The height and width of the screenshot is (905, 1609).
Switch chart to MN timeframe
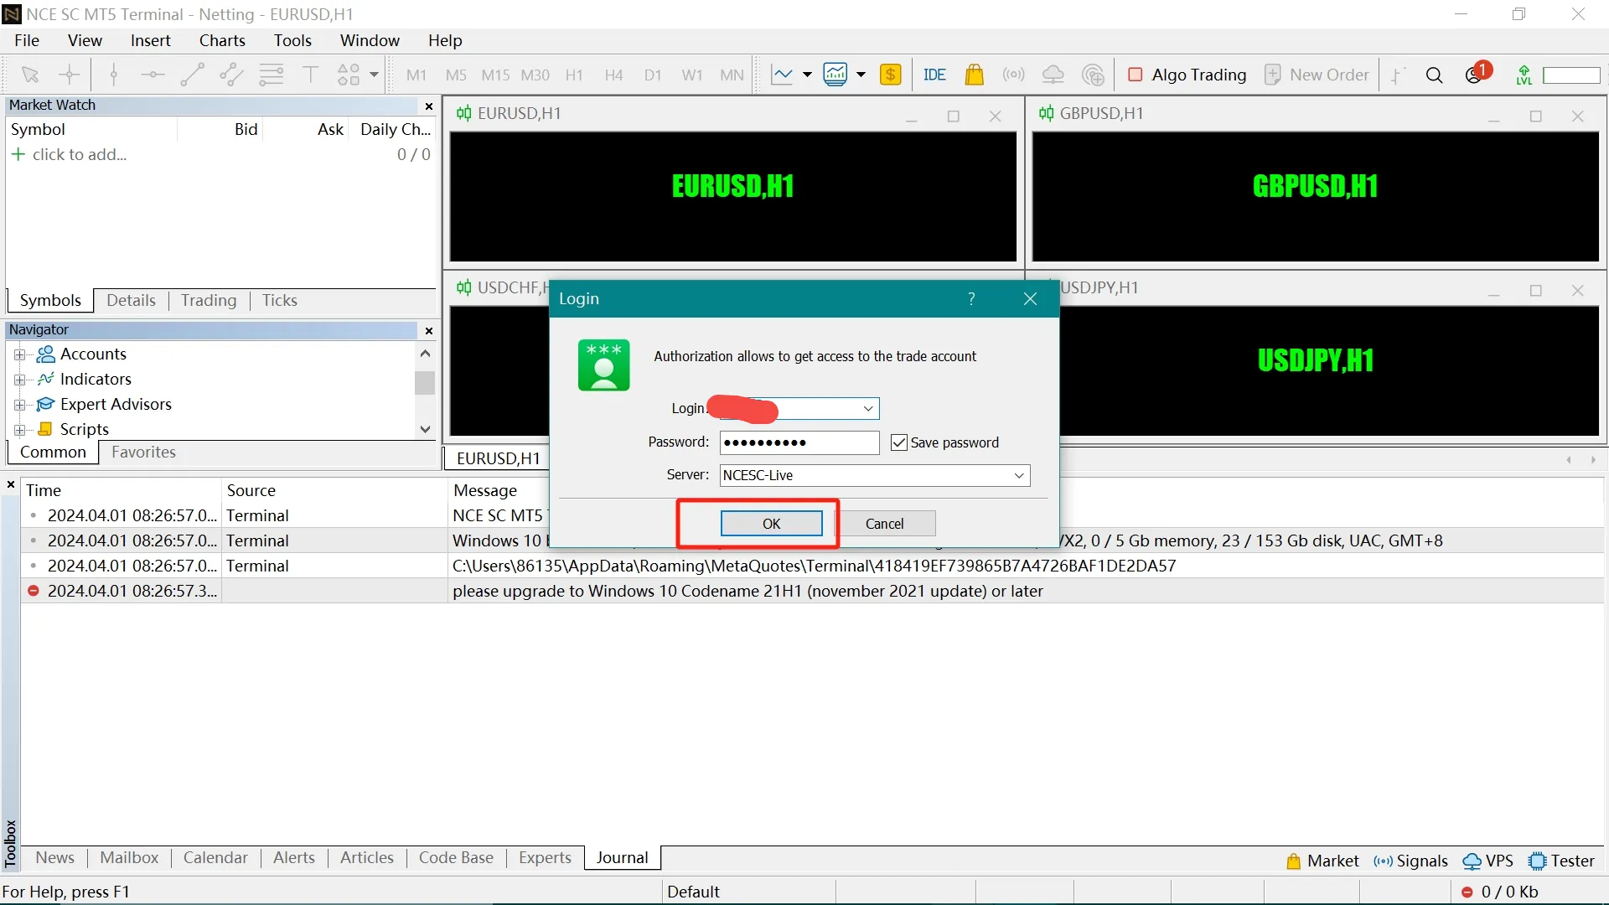pos(732,75)
